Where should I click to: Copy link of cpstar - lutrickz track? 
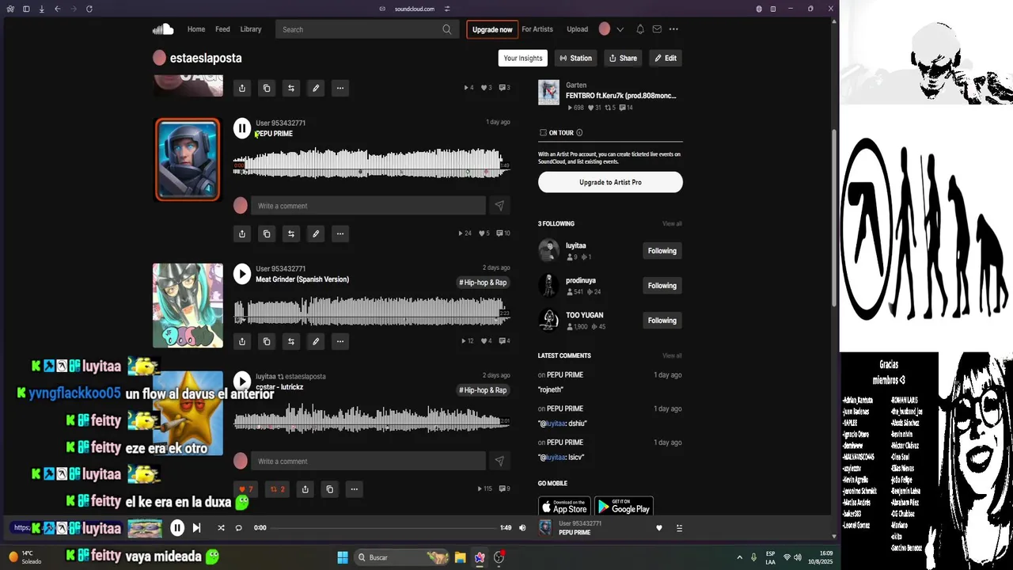click(330, 489)
